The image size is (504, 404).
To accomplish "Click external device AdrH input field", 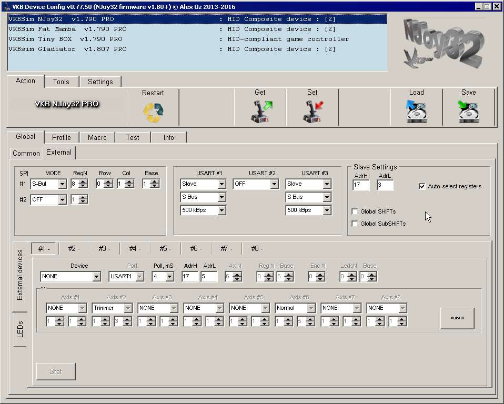I will (x=190, y=276).
